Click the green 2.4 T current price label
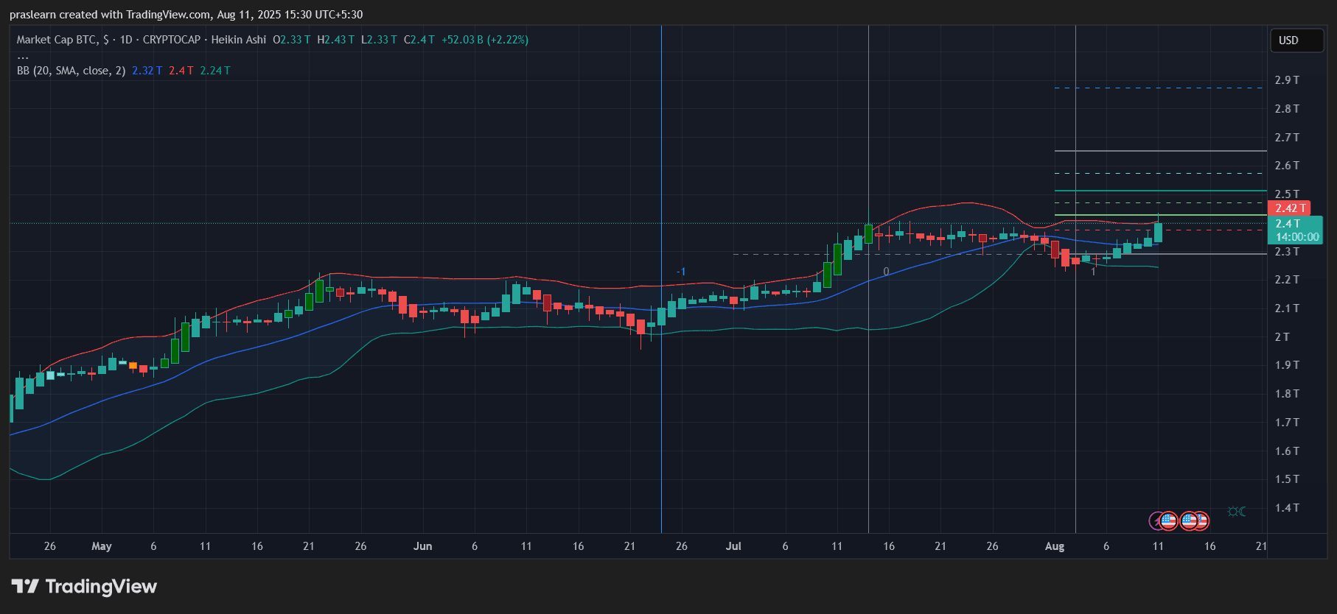The width and height of the screenshot is (1337, 614). 1295,230
